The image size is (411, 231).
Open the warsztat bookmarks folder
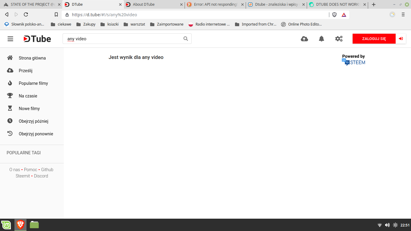click(x=134, y=24)
